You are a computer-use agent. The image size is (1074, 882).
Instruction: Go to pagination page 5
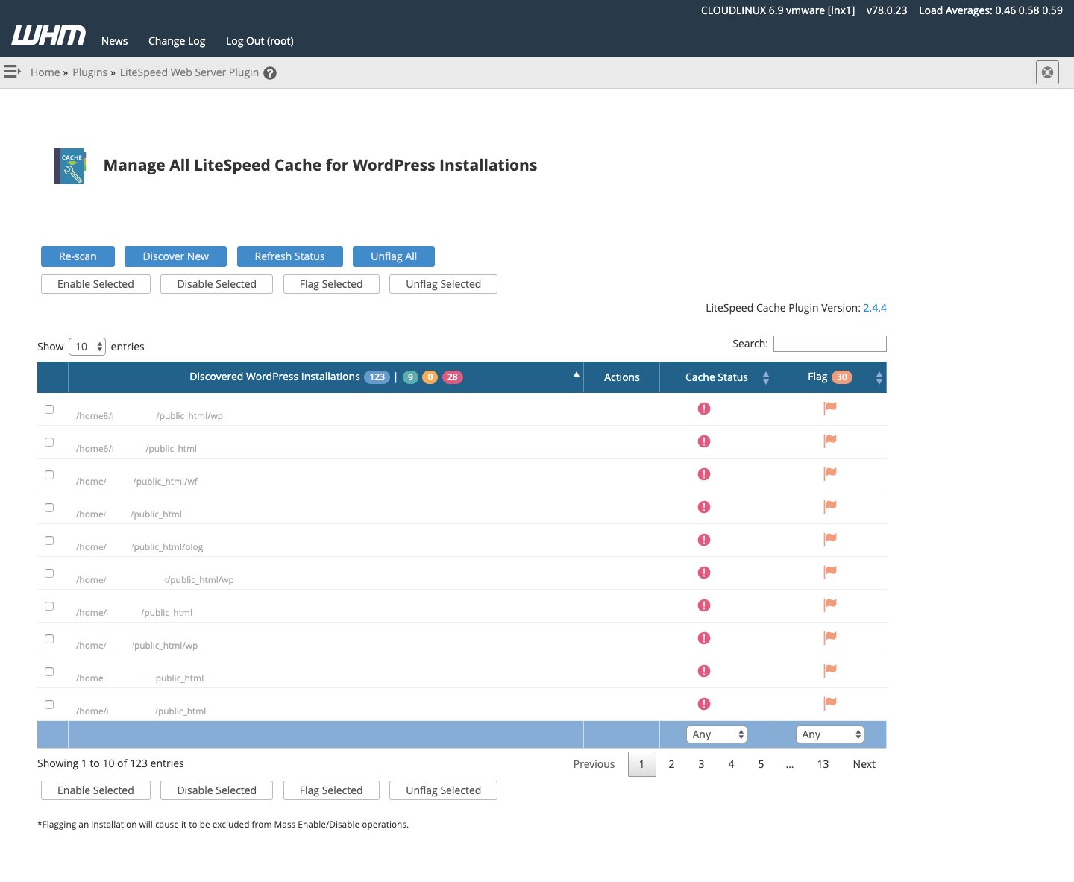click(x=761, y=764)
